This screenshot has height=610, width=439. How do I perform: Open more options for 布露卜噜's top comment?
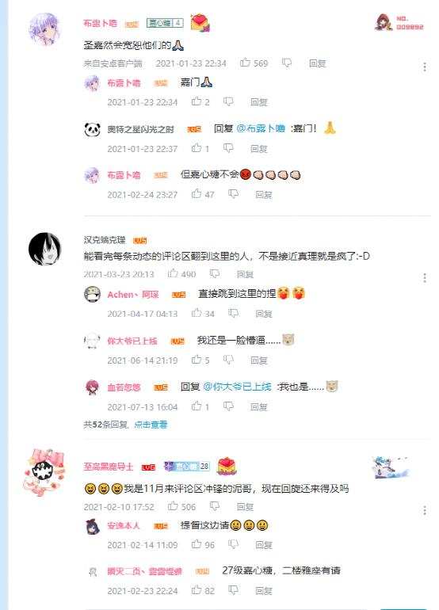coord(425,67)
